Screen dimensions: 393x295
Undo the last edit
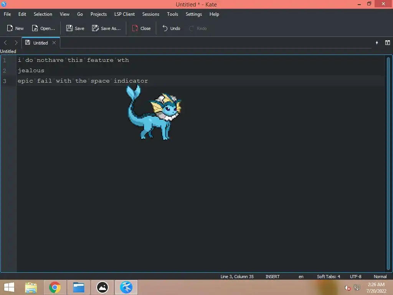tap(171, 28)
